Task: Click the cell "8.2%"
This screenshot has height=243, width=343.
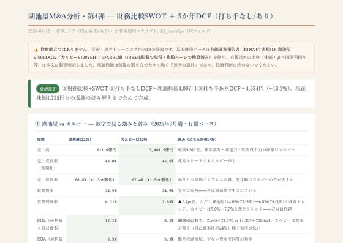Action: 169,220
